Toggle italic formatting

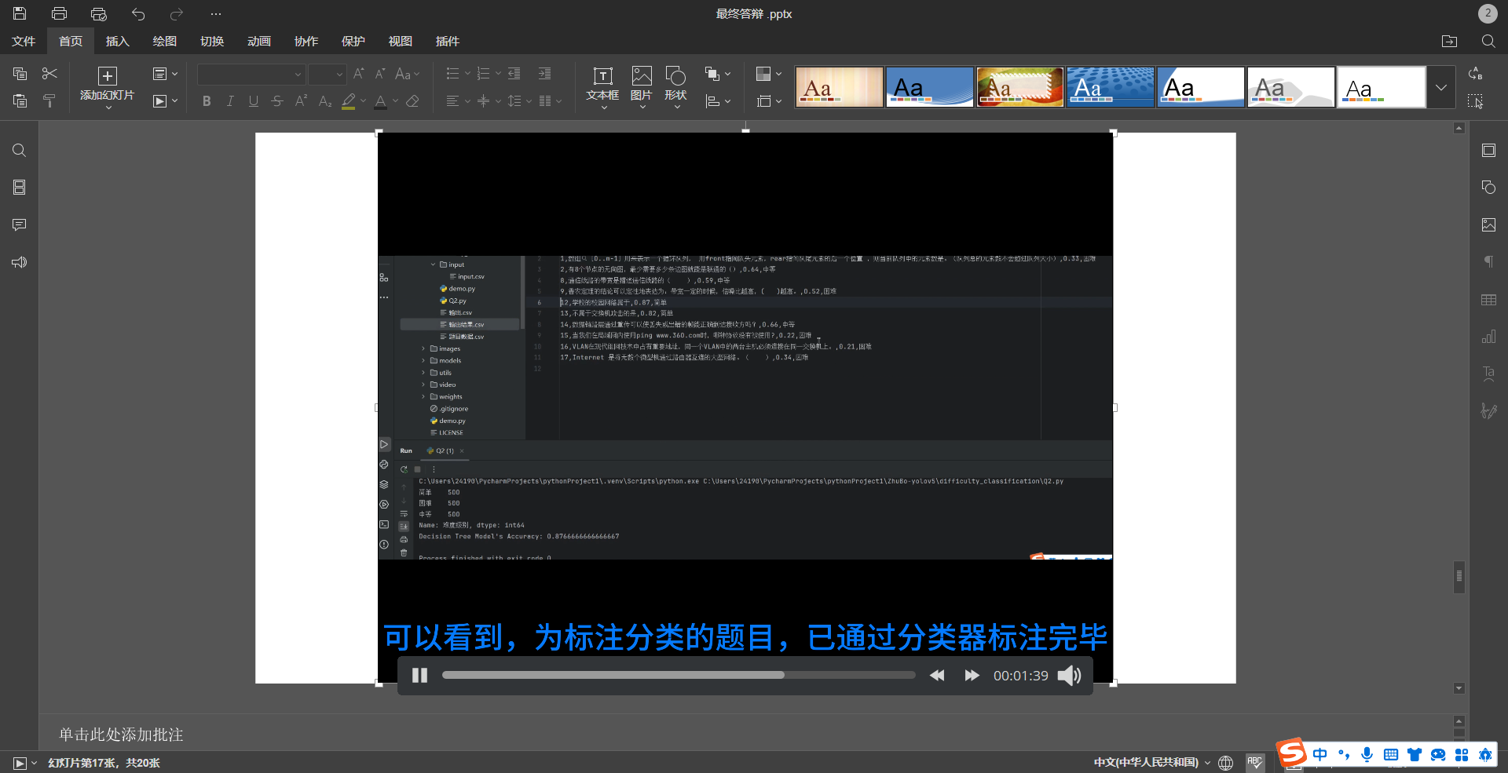(x=230, y=101)
